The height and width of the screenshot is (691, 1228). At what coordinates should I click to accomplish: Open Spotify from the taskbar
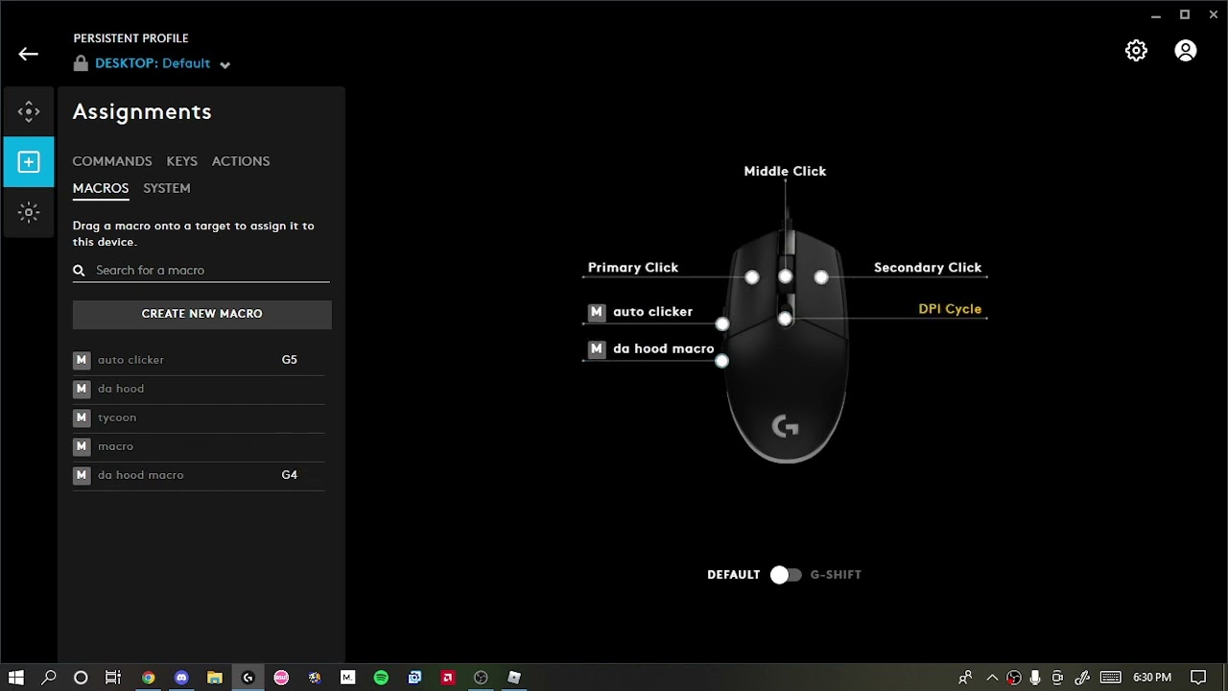coord(381,678)
